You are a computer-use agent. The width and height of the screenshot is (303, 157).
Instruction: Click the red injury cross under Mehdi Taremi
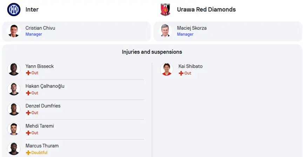coord(28,133)
